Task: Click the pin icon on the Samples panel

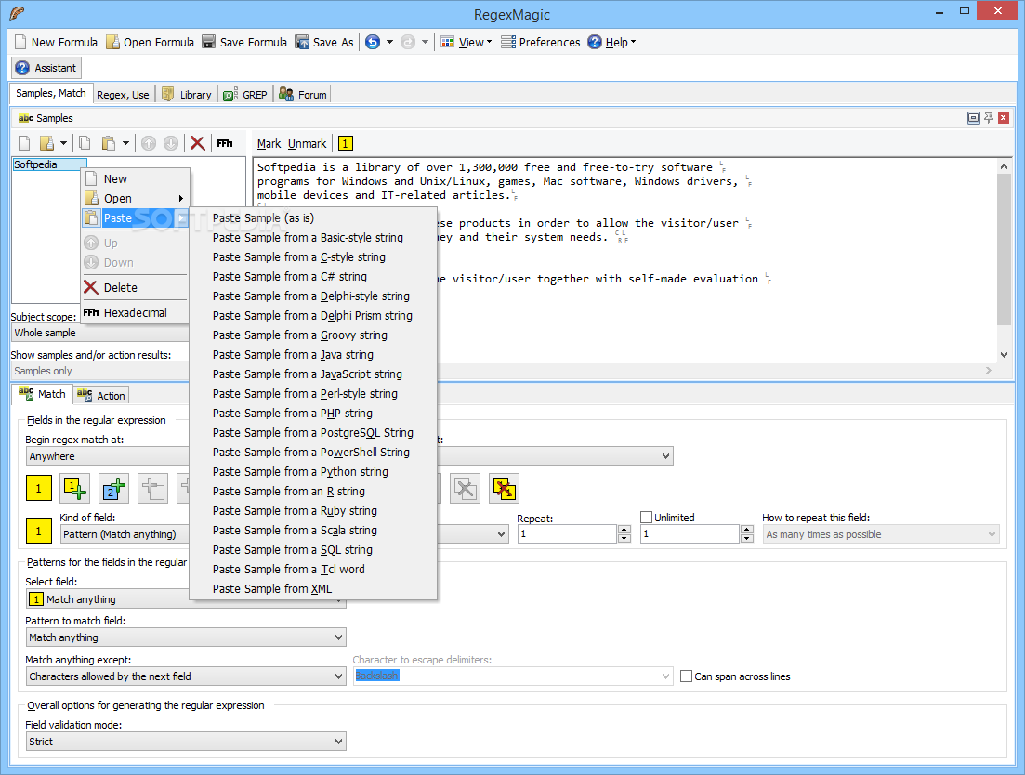Action: 989,118
